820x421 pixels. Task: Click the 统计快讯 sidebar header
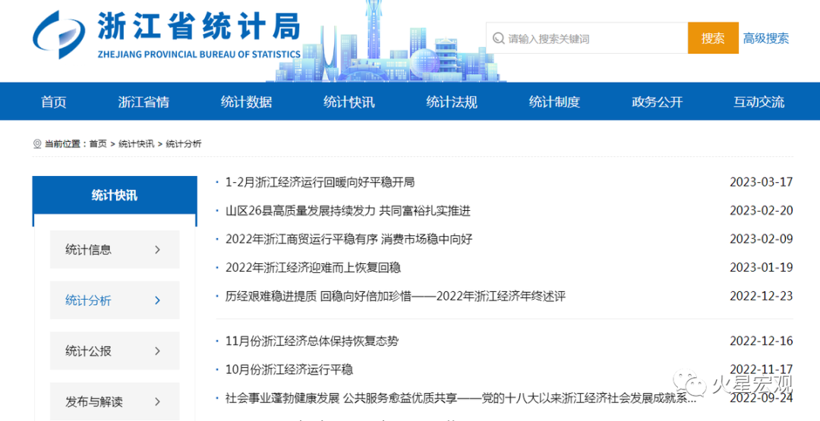(115, 196)
